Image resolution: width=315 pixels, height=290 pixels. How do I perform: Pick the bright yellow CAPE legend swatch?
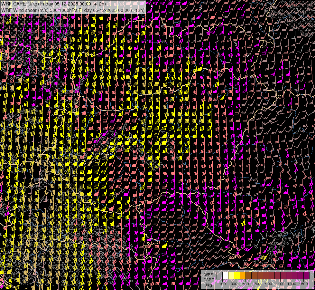pos(237,276)
